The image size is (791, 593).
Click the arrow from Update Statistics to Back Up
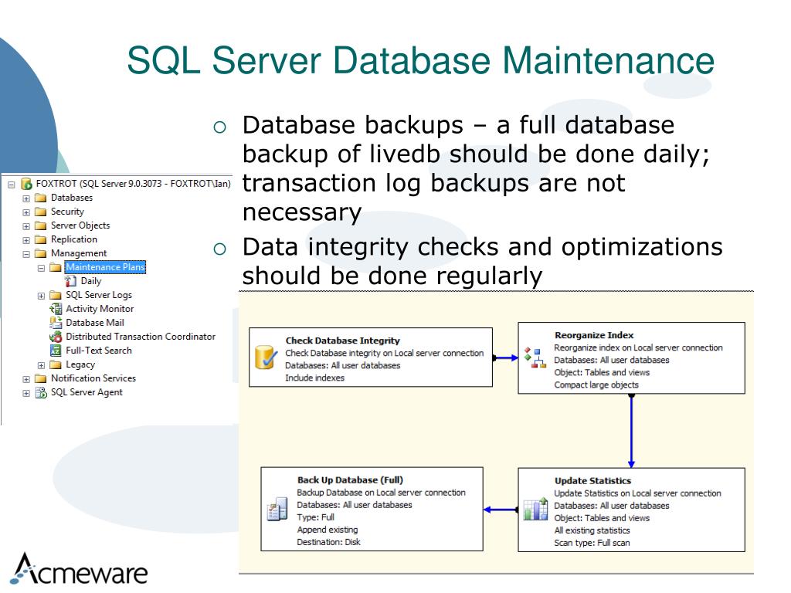501,510
